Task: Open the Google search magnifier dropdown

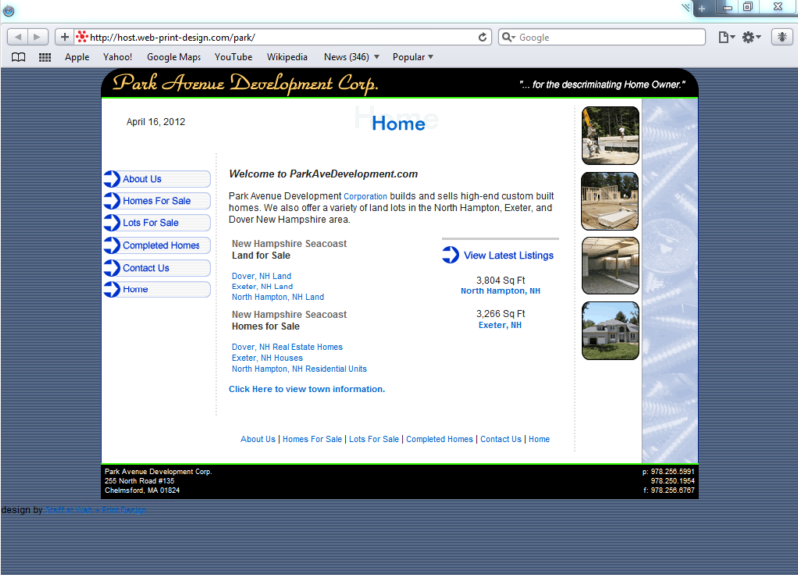Action: (508, 37)
